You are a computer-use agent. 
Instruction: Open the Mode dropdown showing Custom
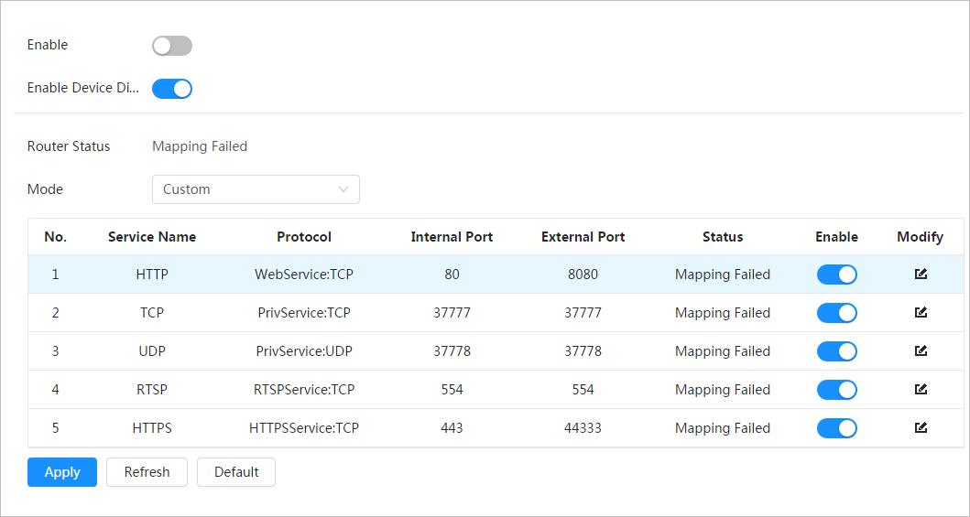256,189
